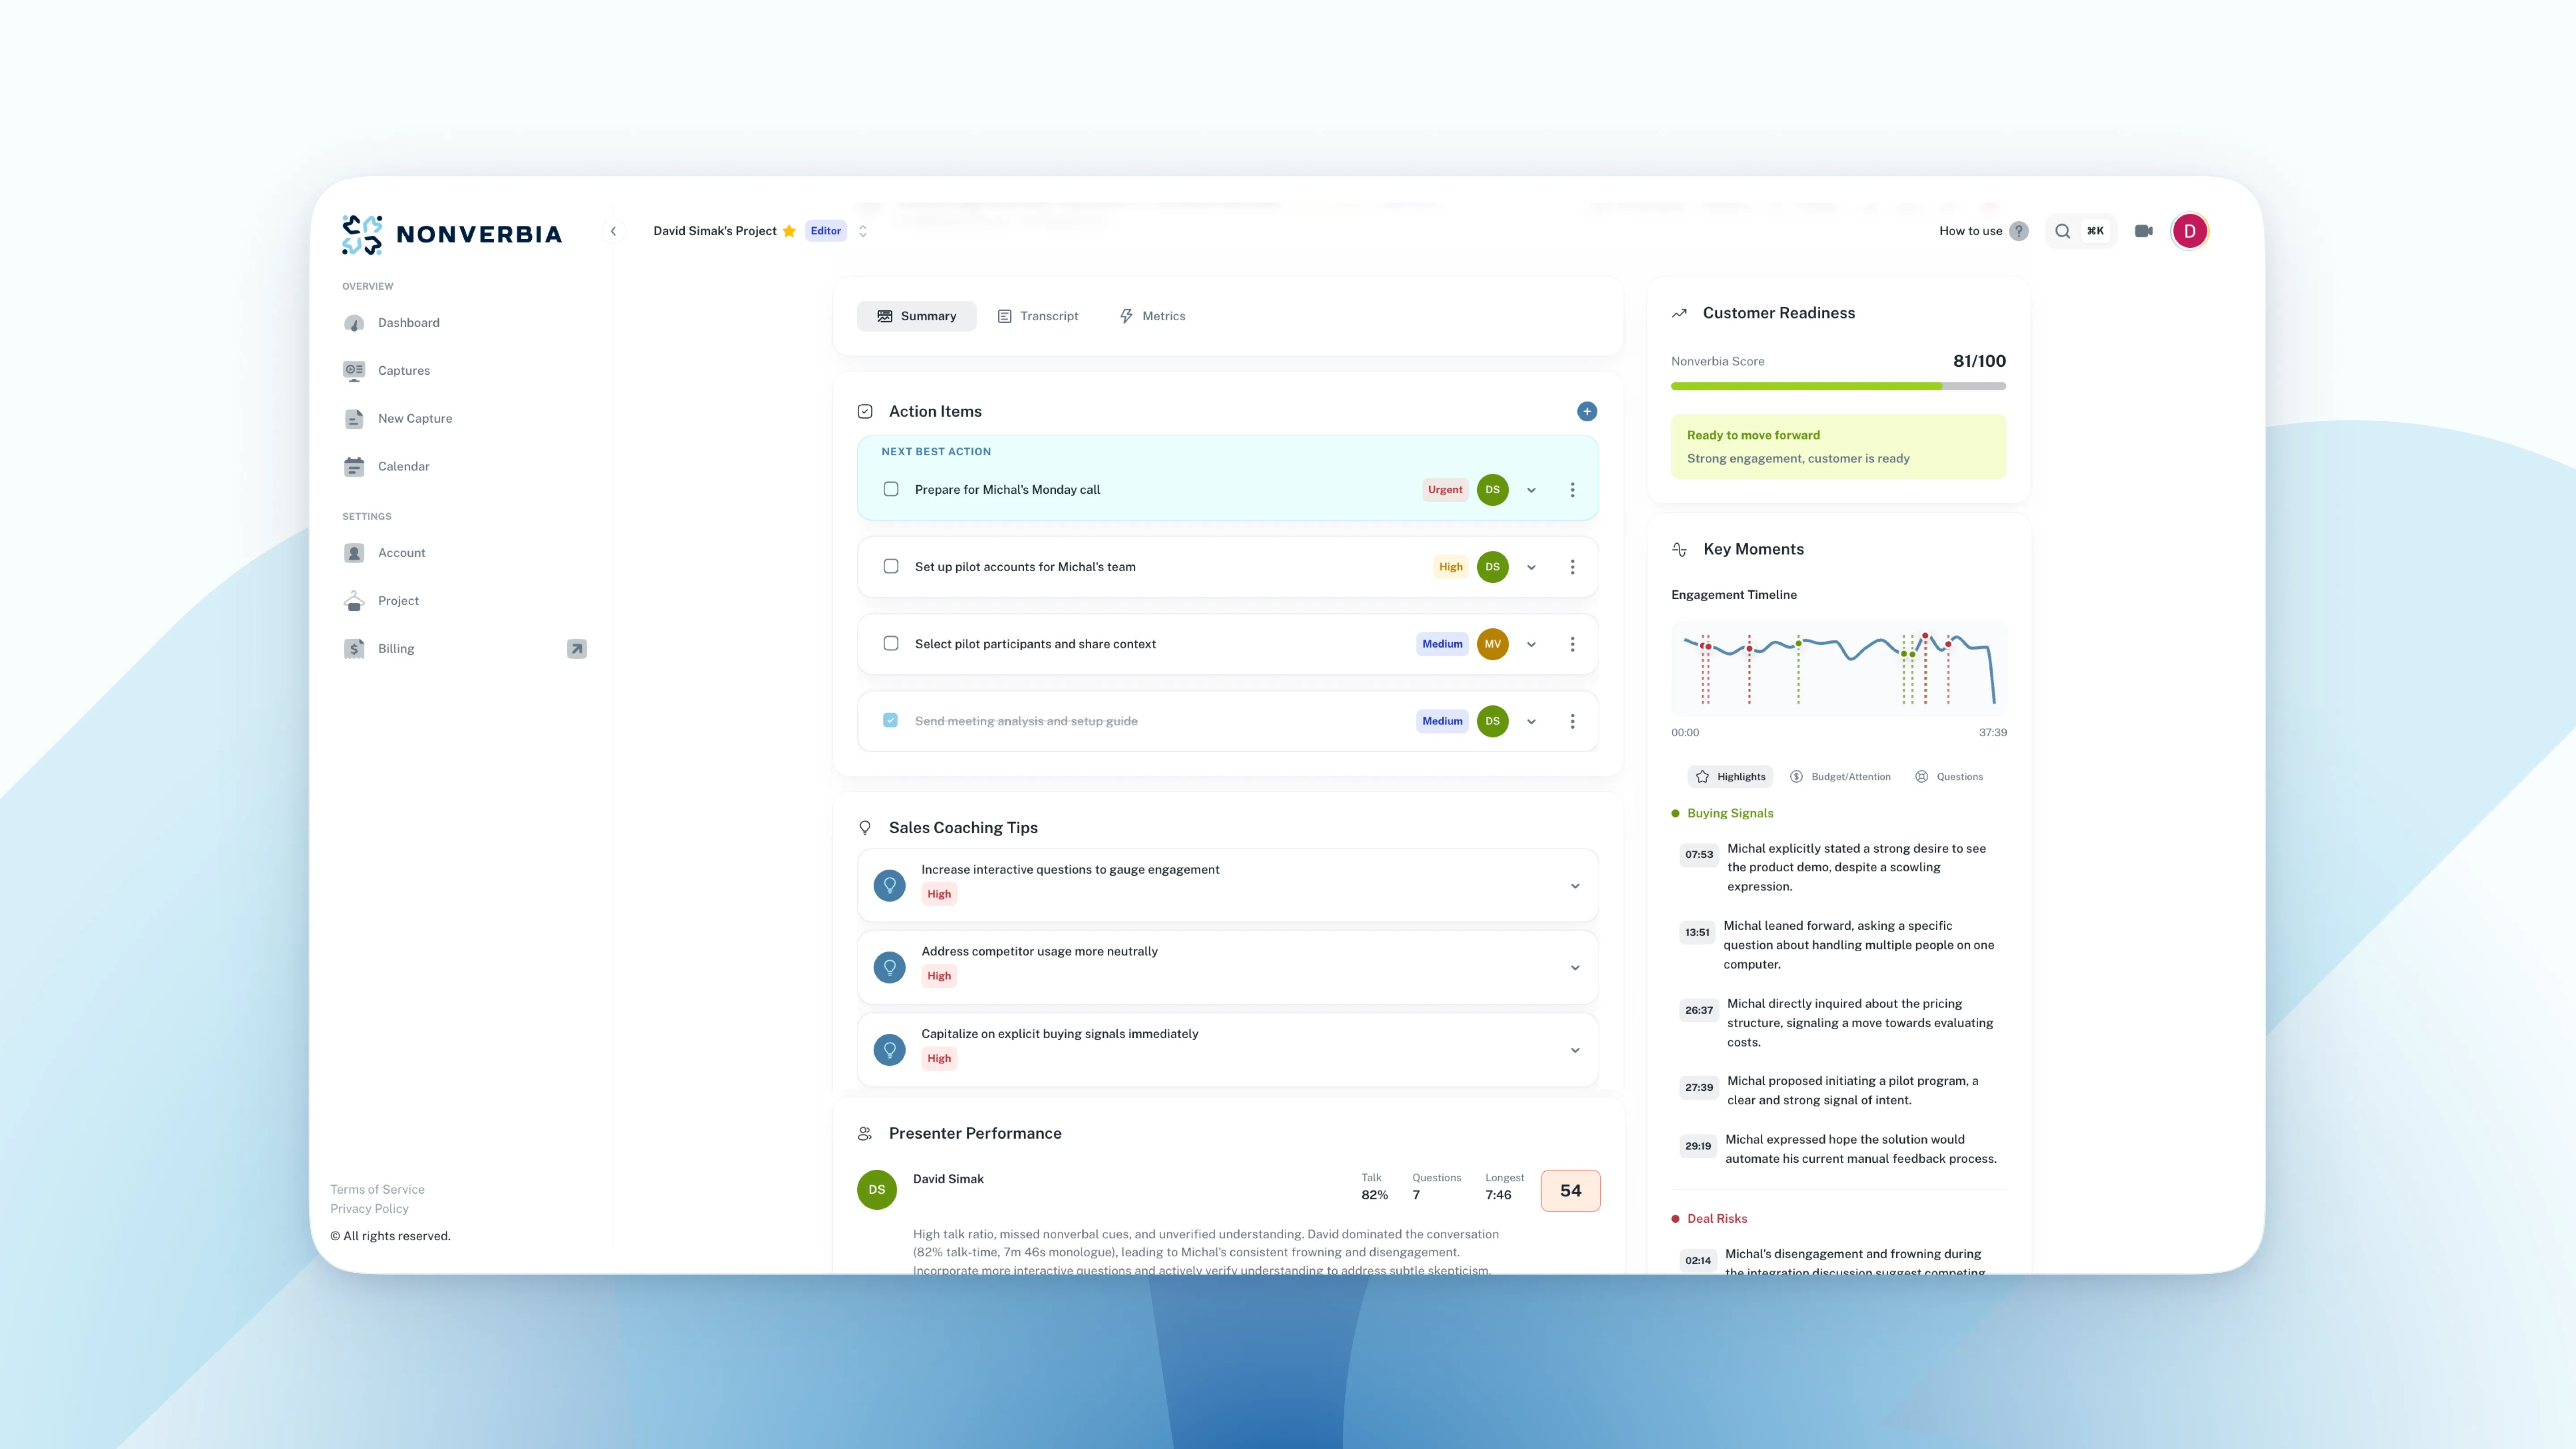Jump to the 26:37 key moment timestamp
This screenshot has width=2576, height=1449.
pos(1698,1010)
